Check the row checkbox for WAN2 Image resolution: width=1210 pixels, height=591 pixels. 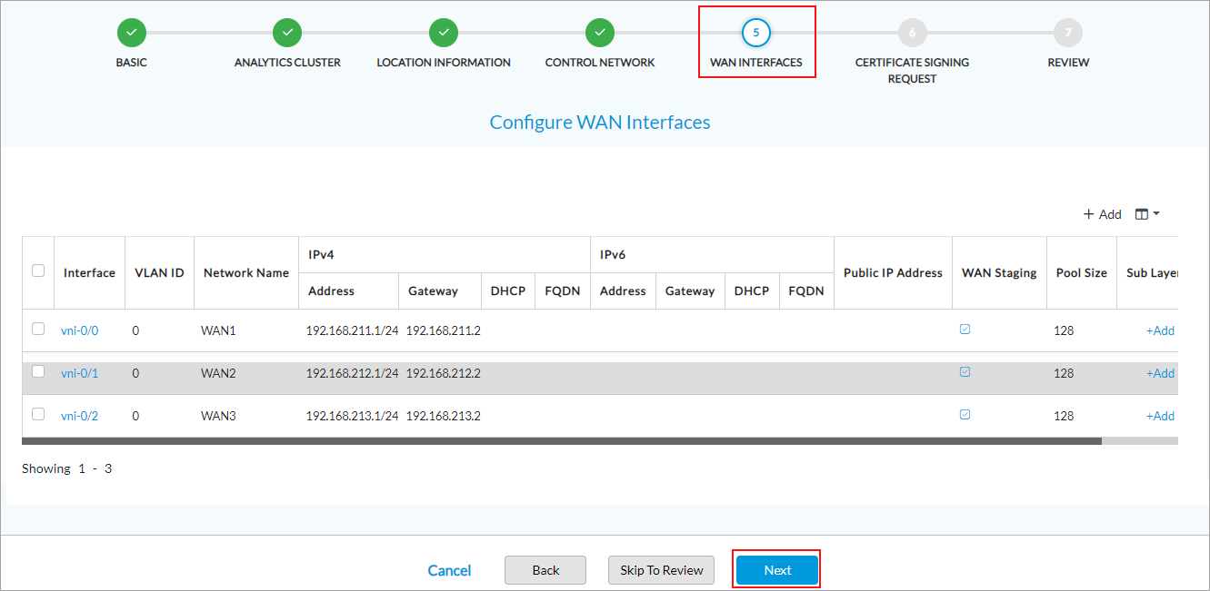click(37, 371)
